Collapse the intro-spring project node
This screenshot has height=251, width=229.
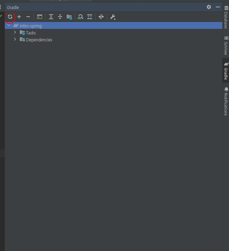[9, 25]
